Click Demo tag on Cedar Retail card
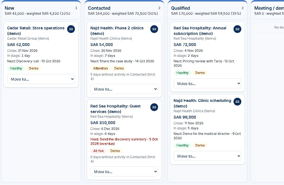Image resolution: width=284 pixels, height=185 pixels. pyautogui.click(x=34, y=68)
